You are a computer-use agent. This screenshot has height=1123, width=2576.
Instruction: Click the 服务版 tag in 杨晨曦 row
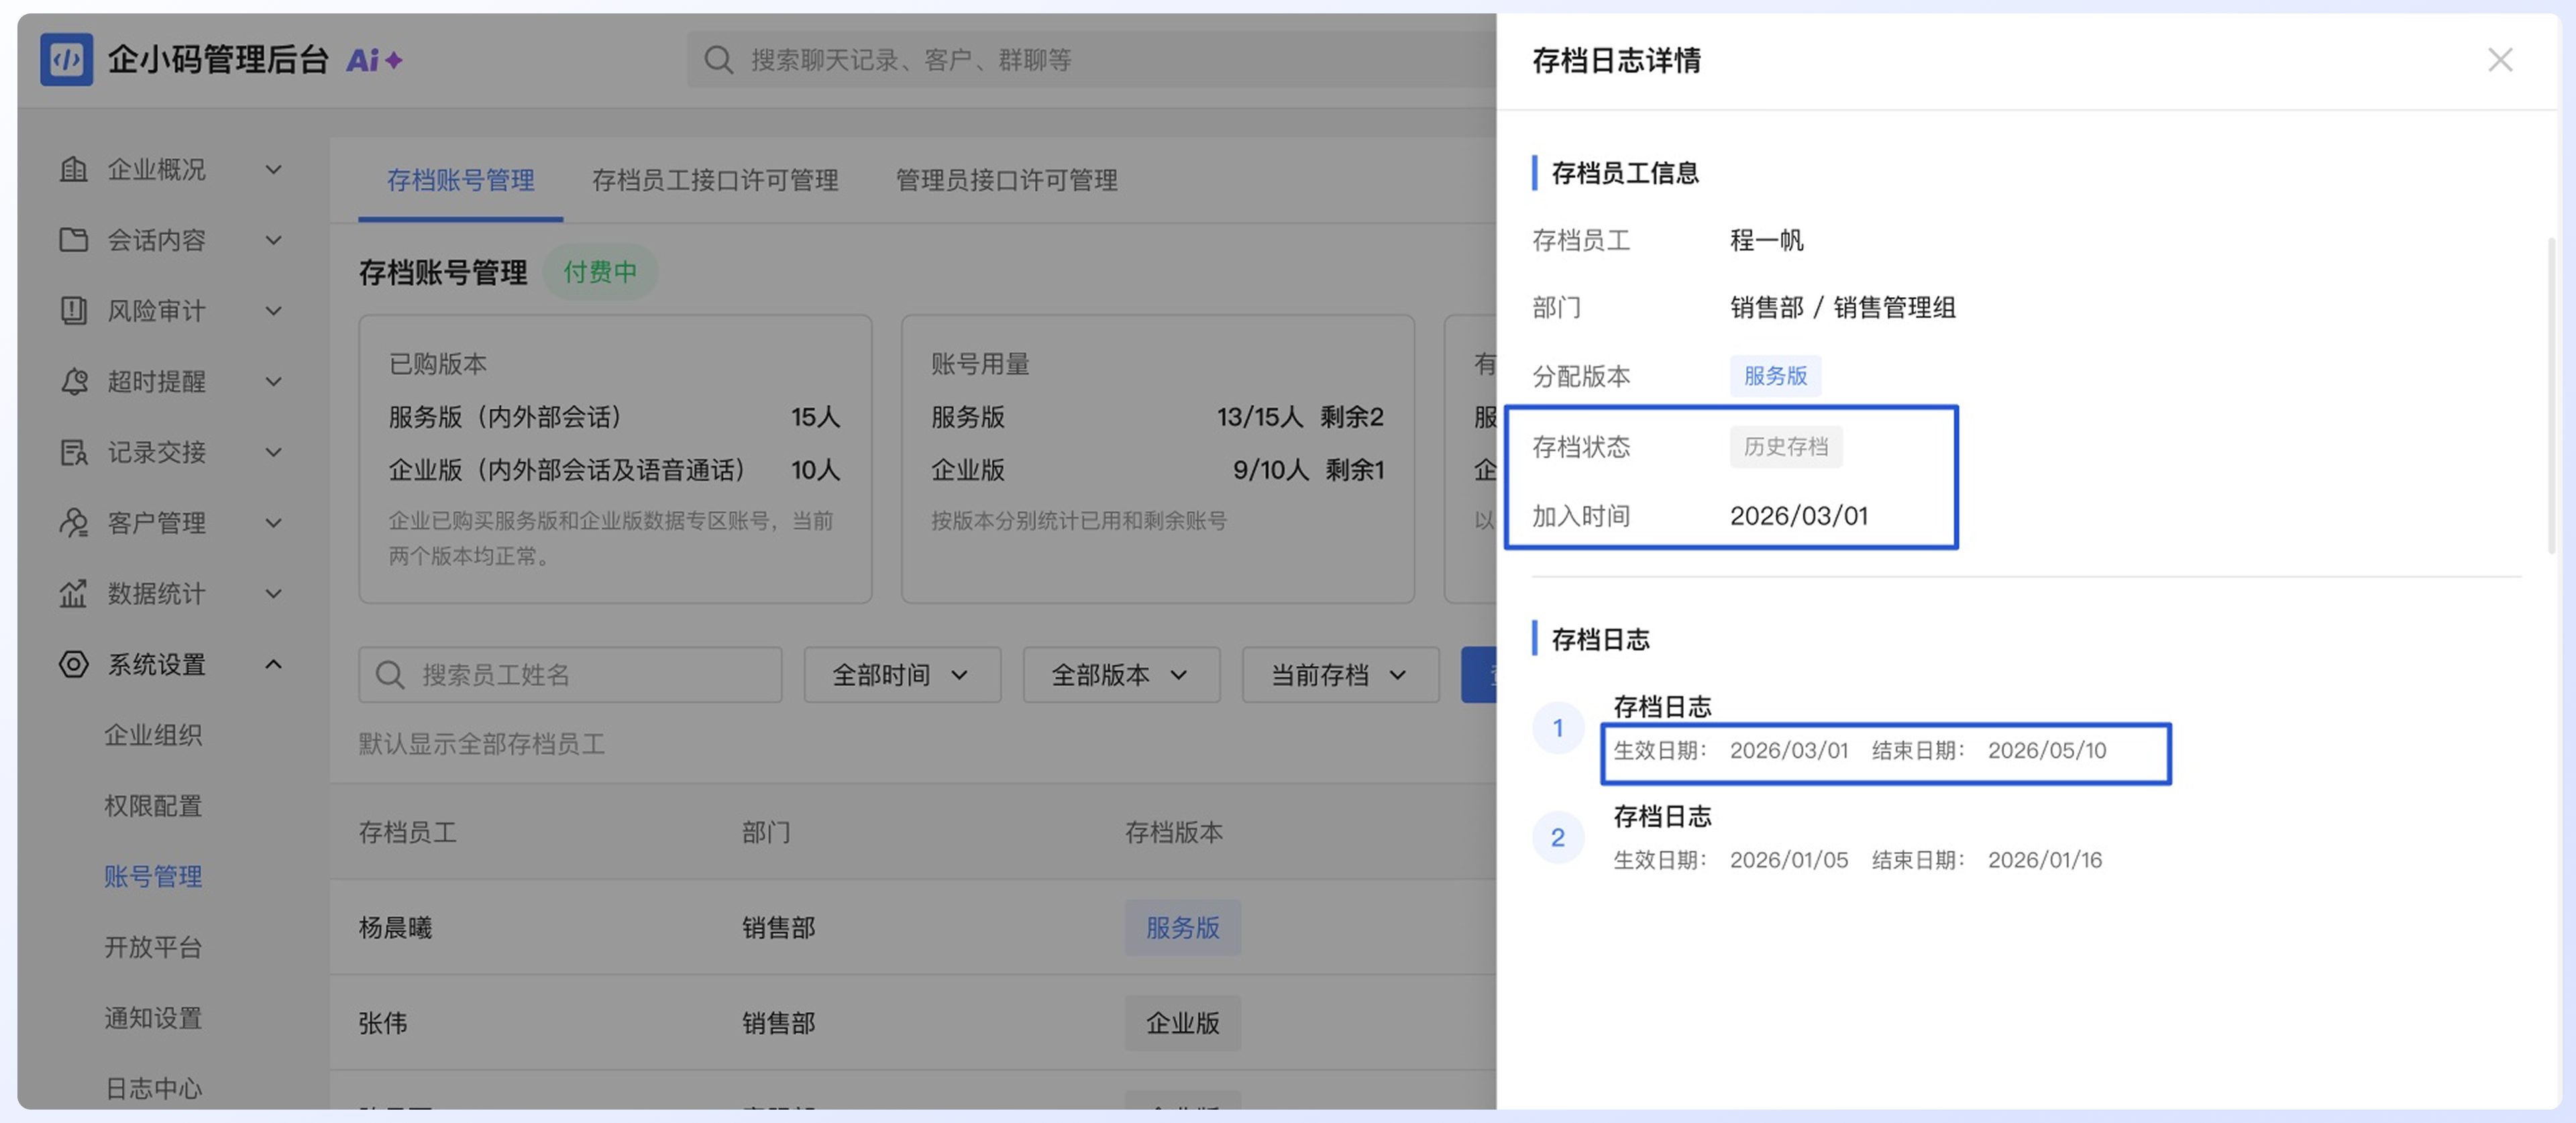[1182, 928]
